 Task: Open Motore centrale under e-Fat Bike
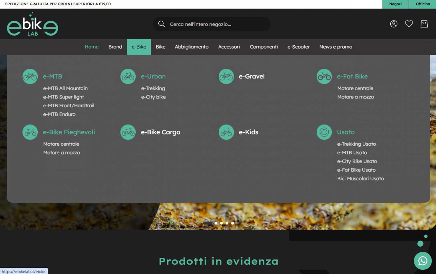[x=355, y=88]
